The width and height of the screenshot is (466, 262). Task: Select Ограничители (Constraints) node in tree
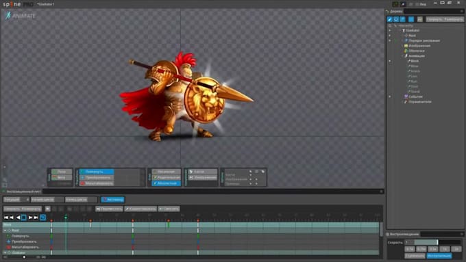click(x=419, y=101)
